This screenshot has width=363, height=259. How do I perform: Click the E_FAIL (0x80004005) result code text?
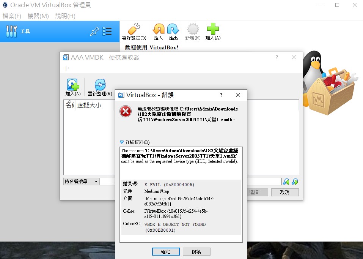click(x=169, y=185)
